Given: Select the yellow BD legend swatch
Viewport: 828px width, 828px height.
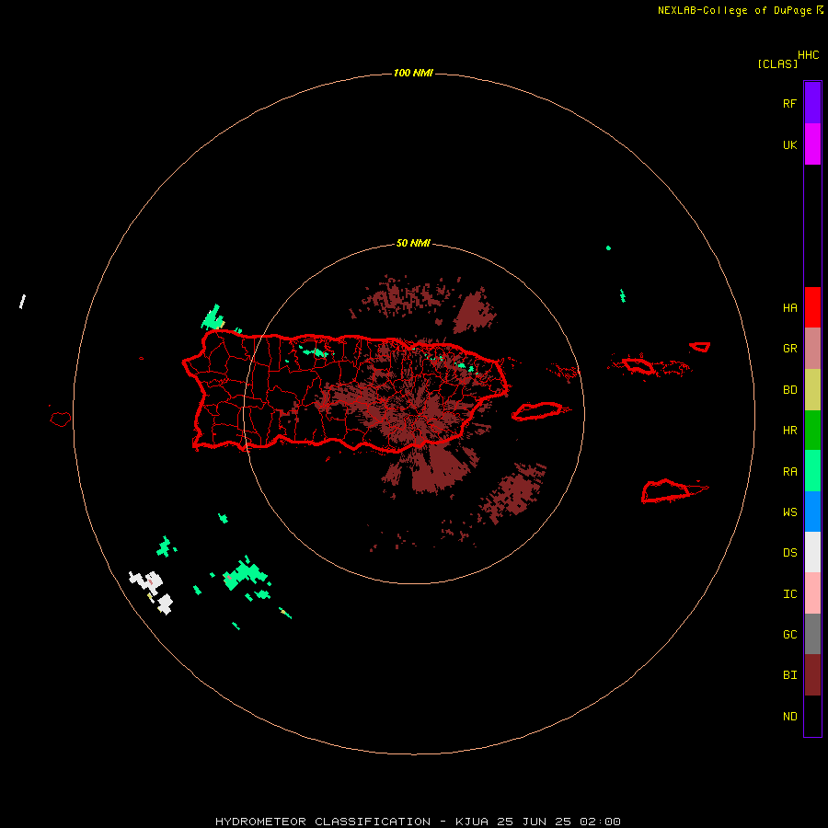Looking at the screenshot, I should click(812, 390).
